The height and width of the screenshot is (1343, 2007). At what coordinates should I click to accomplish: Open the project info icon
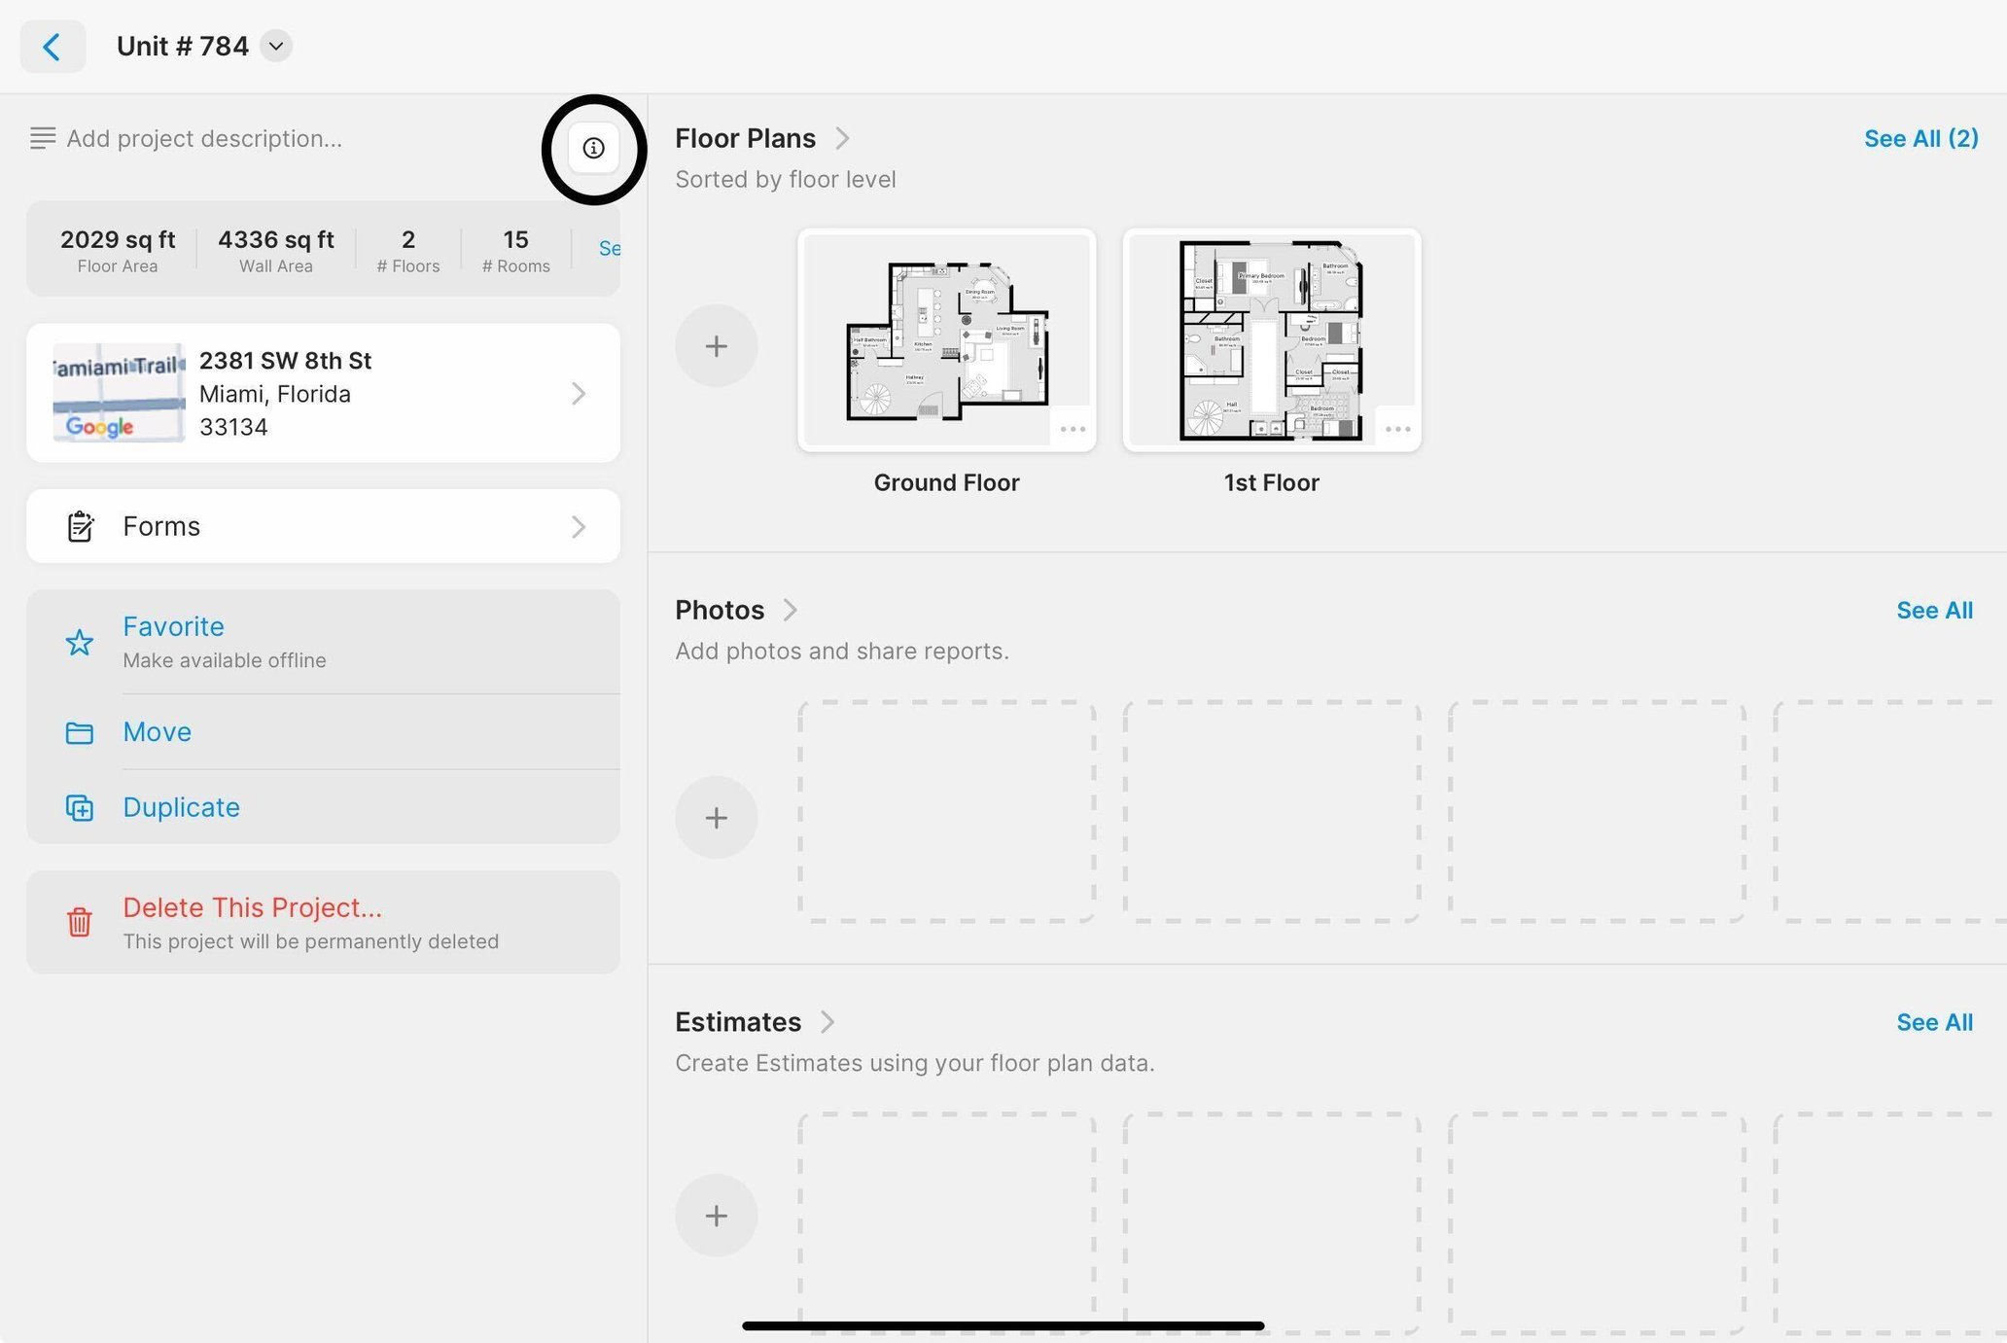click(593, 148)
